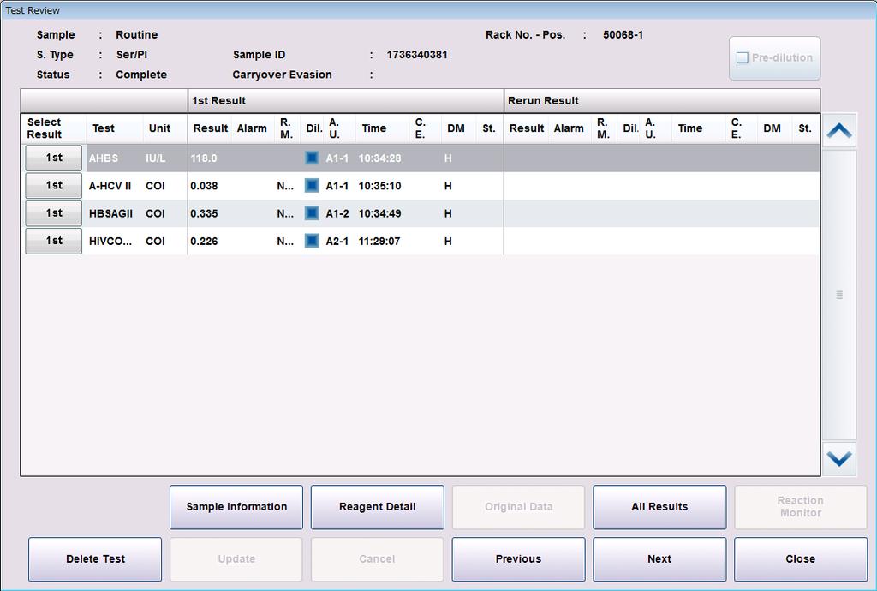The image size is (877, 591).
Task: Open Reagent Detail
Action: [x=377, y=507]
